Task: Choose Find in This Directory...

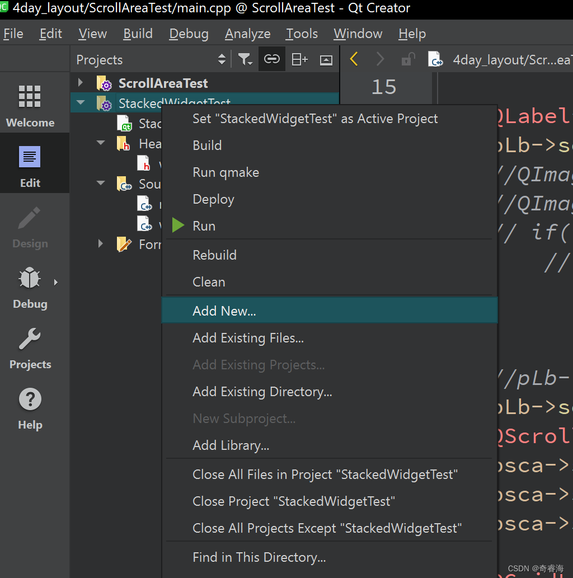Action: pos(330,557)
